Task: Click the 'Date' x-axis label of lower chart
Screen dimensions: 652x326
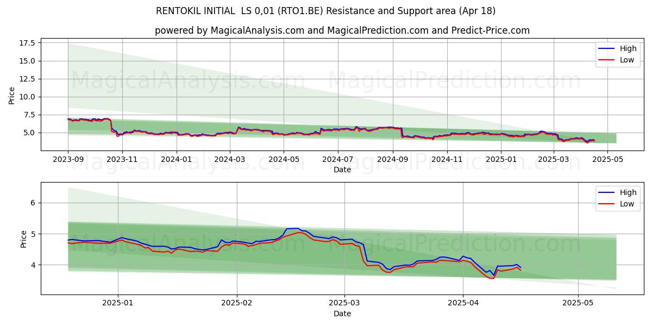Action: click(x=342, y=314)
